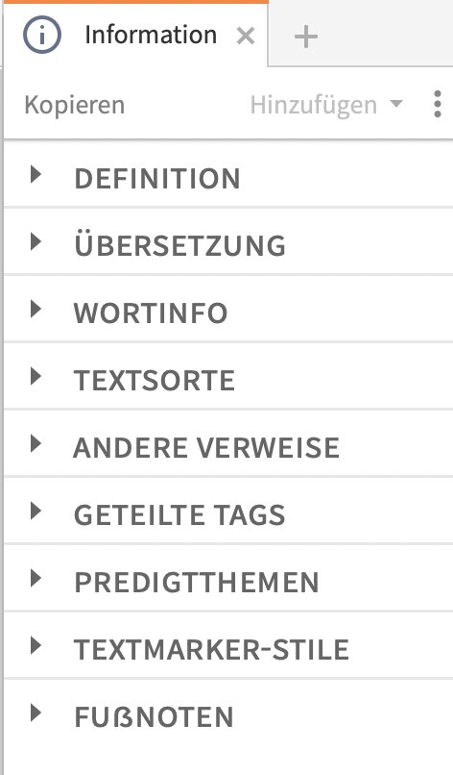Click the Information tab info icon
The image size is (453, 775).
point(42,35)
